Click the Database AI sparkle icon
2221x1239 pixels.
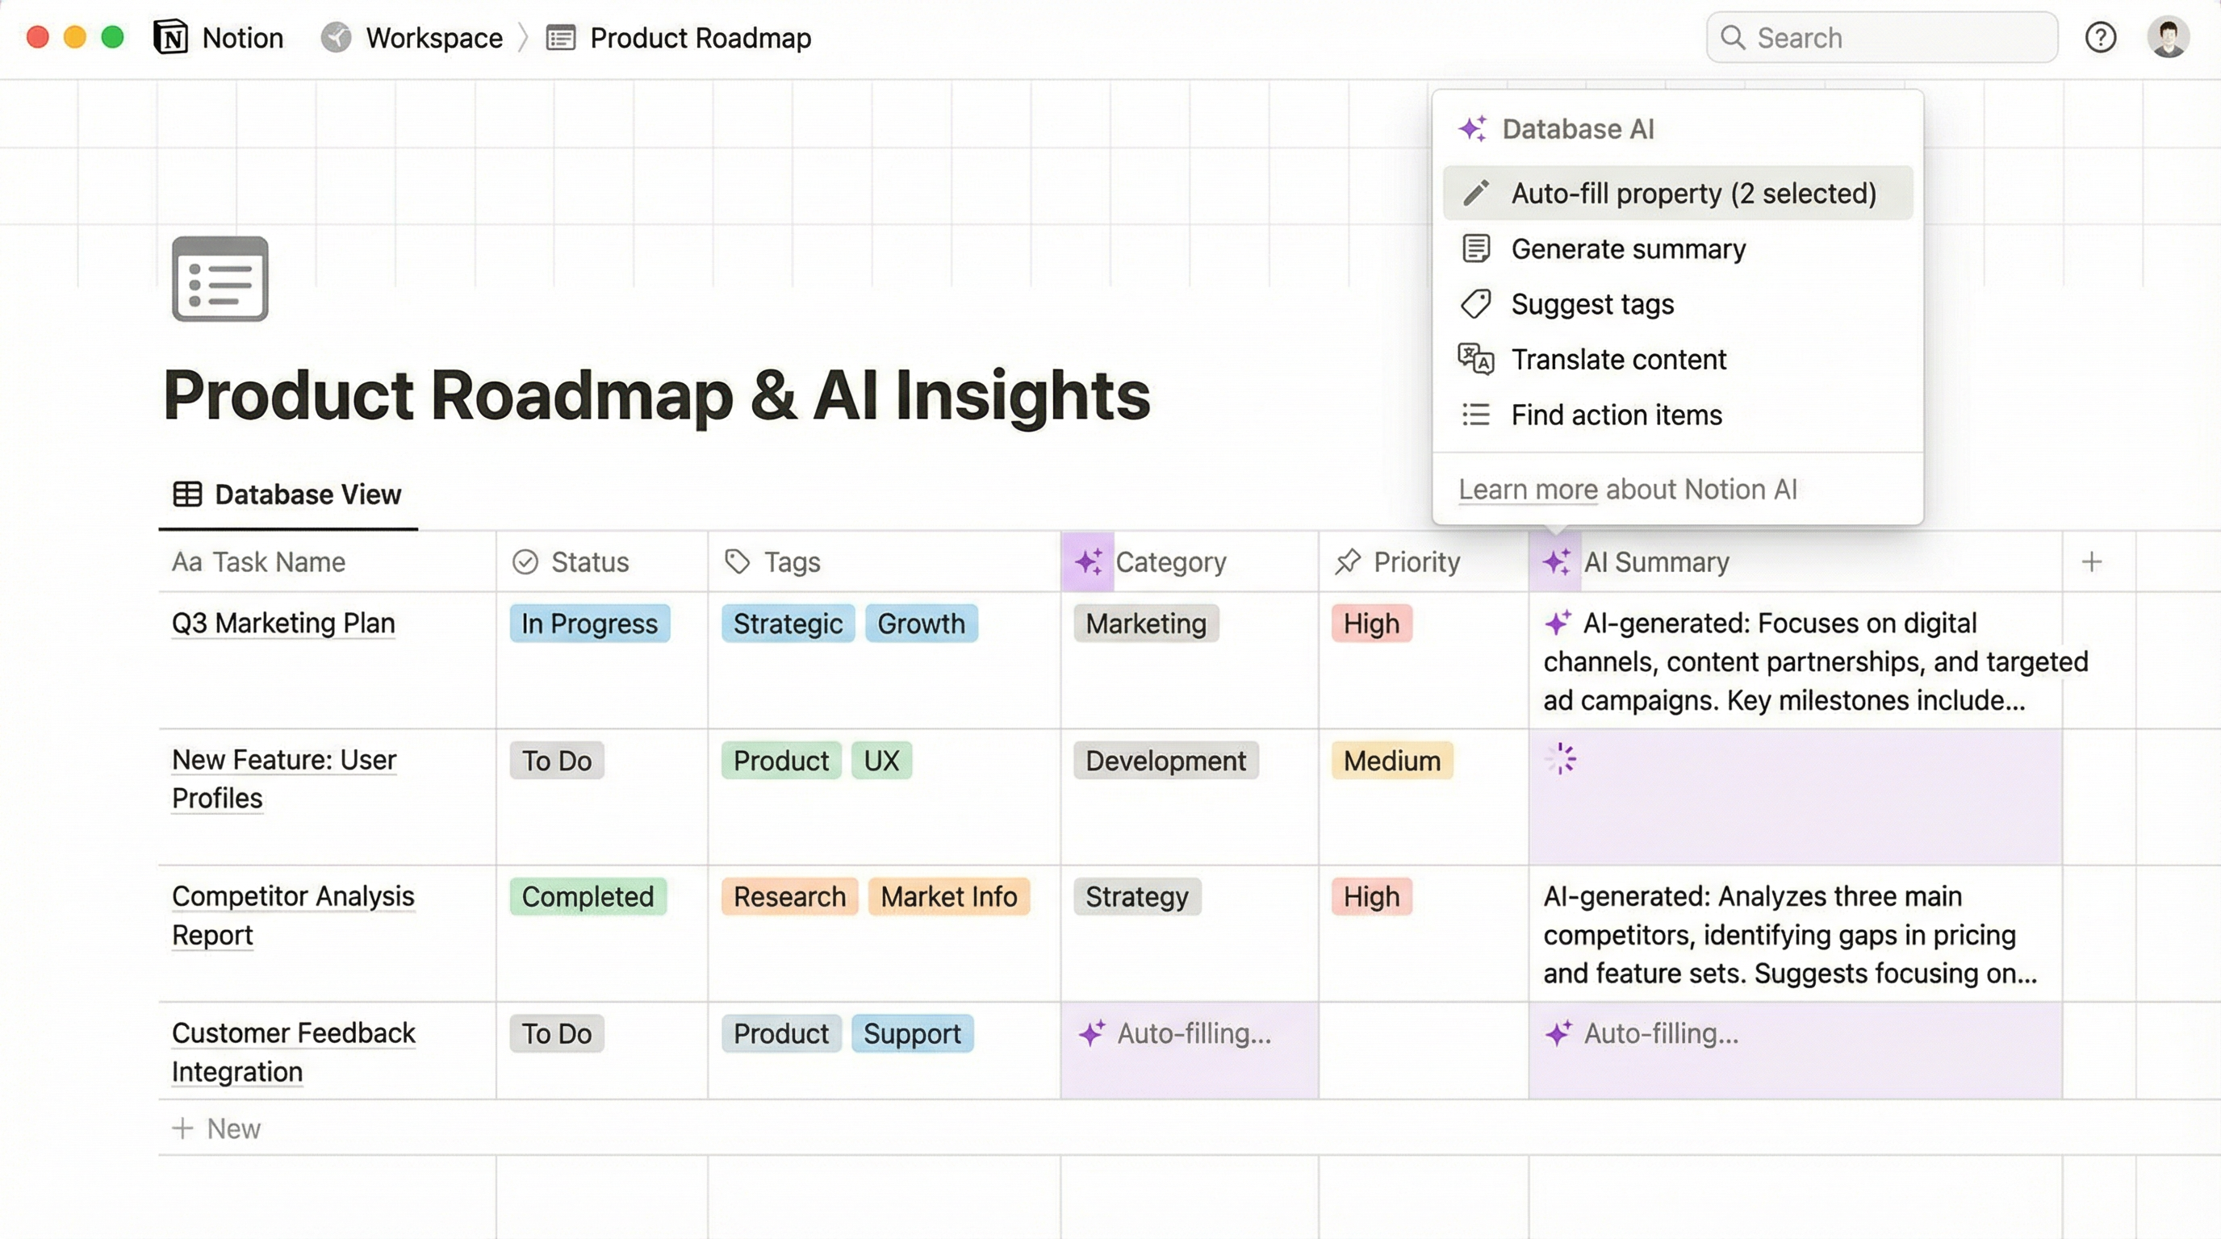pyautogui.click(x=1474, y=127)
